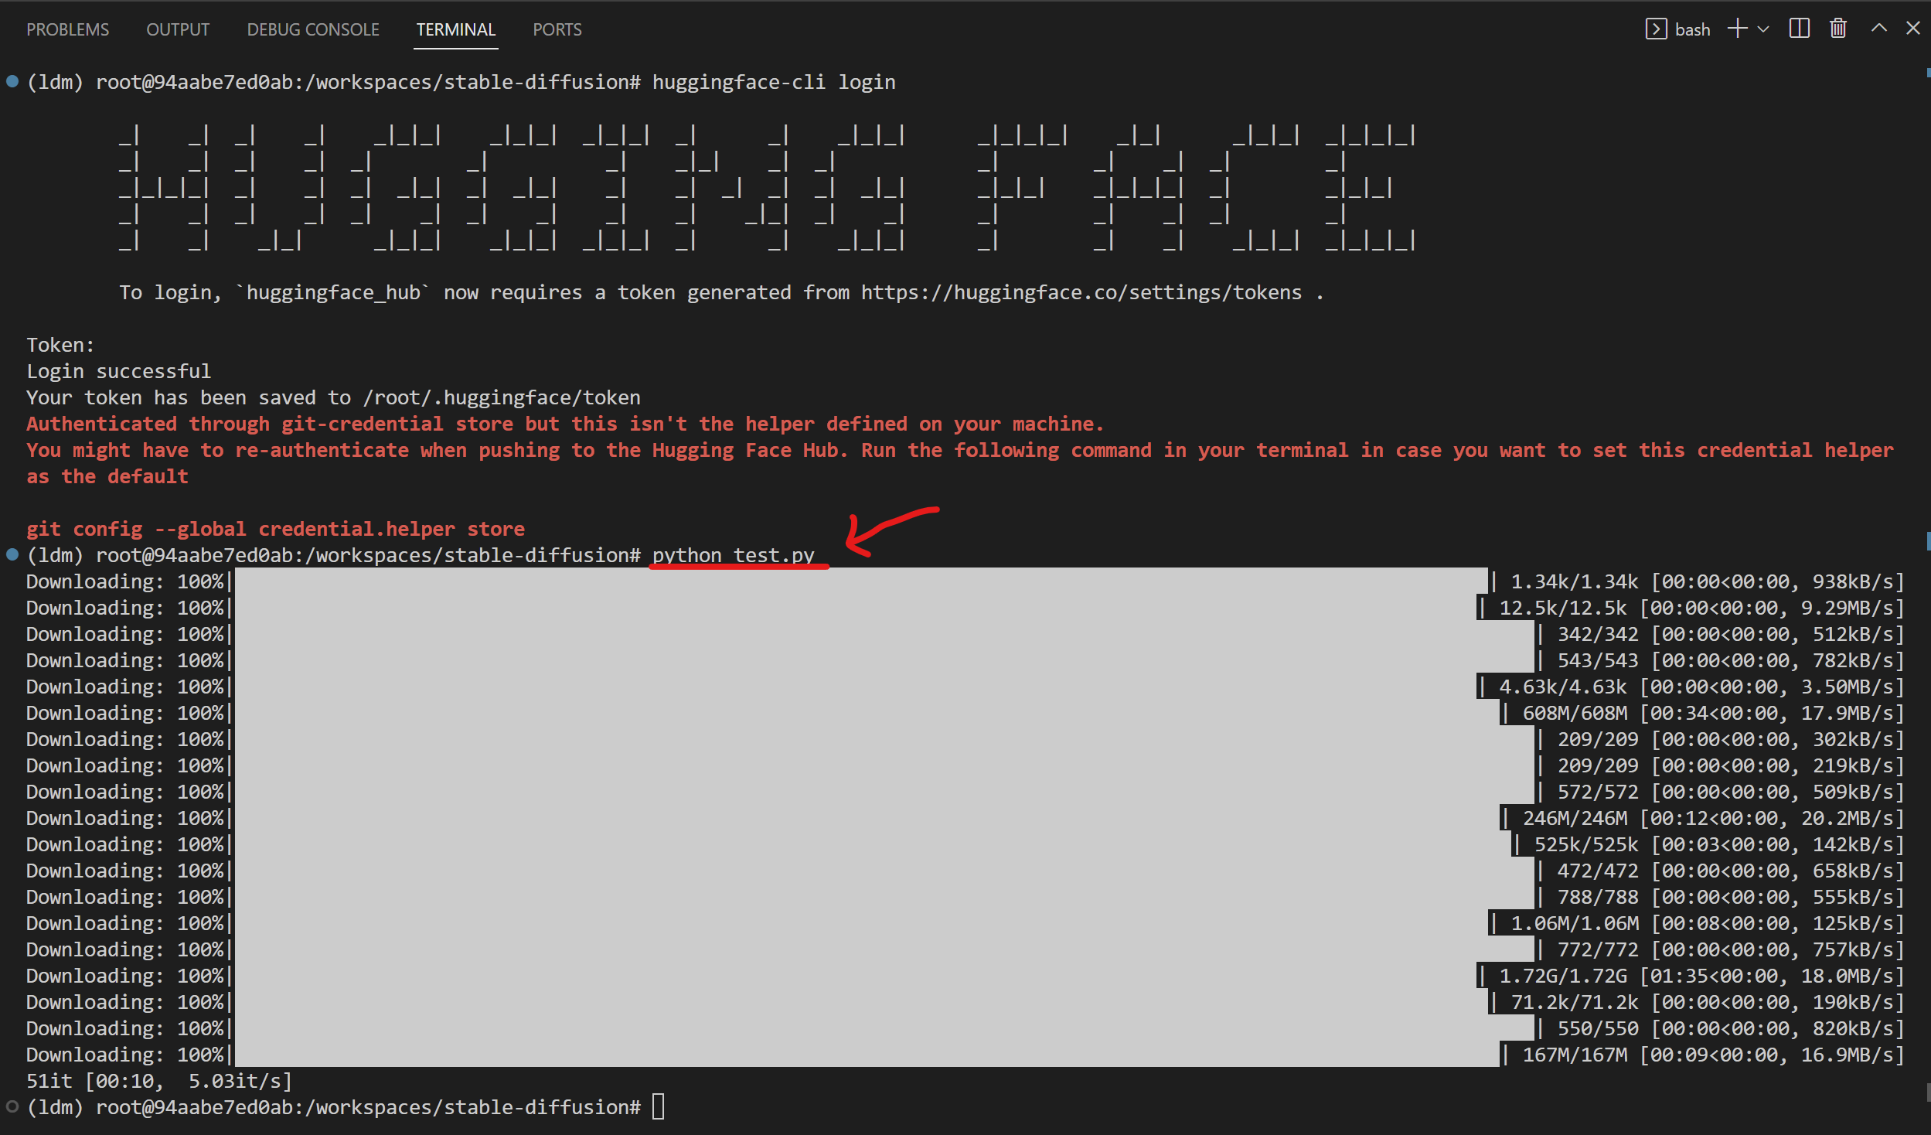Select the TERMINAL tab
The image size is (1931, 1135).
[x=455, y=29]
